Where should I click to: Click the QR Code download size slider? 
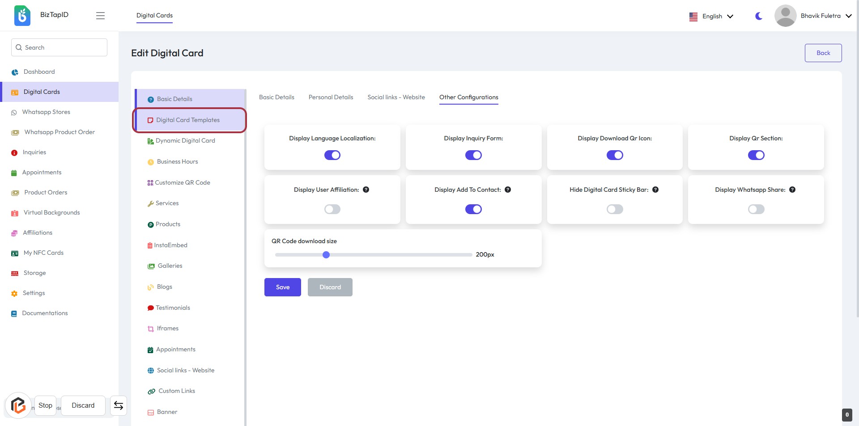click(373, 255)
